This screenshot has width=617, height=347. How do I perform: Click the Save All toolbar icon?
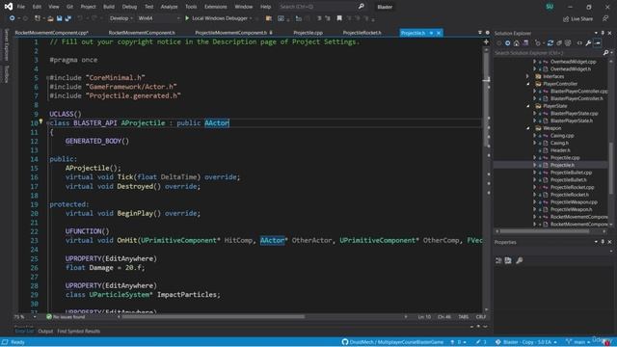tap(68, 18)
